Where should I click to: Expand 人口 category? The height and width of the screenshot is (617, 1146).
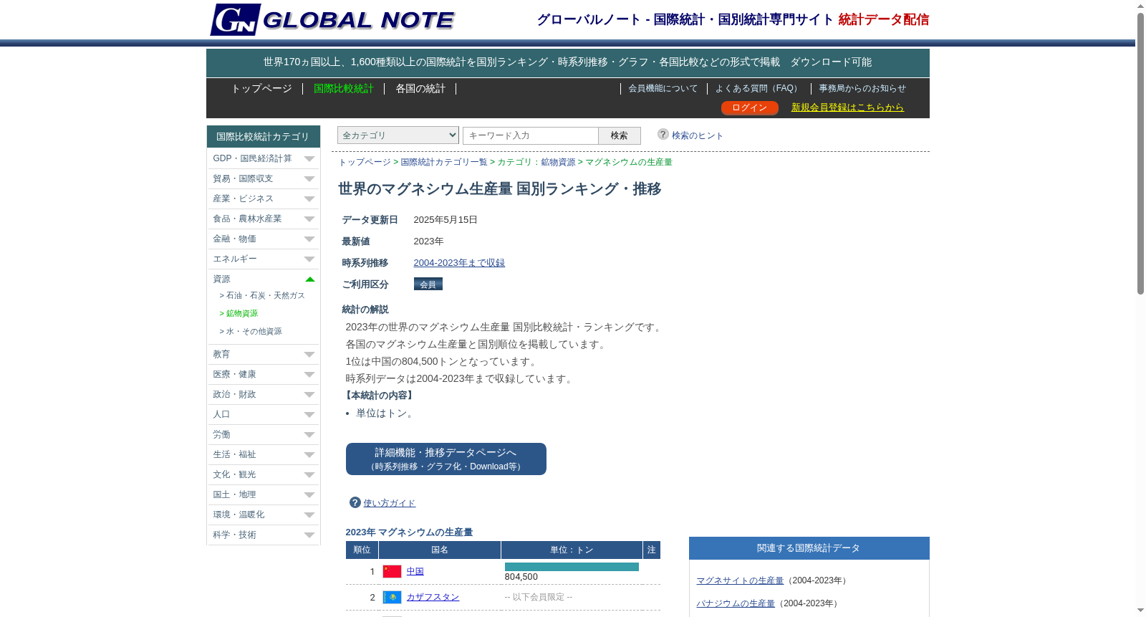click(x=263, y=414)
